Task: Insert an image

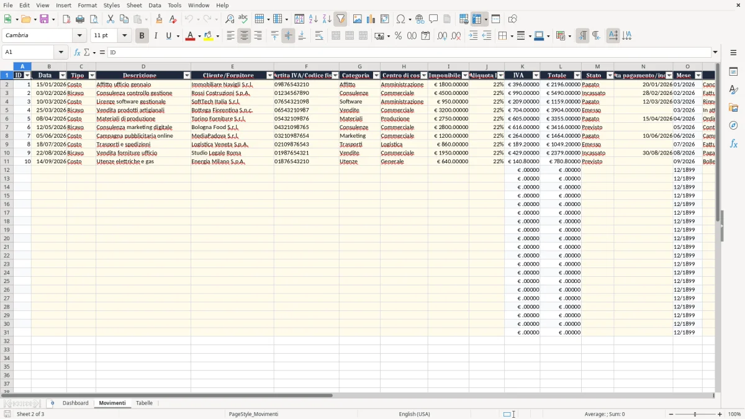Action: tap(358, 19)
